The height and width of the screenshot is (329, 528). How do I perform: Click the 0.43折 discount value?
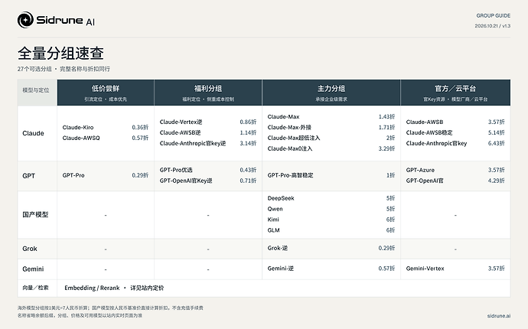point(248,170)
